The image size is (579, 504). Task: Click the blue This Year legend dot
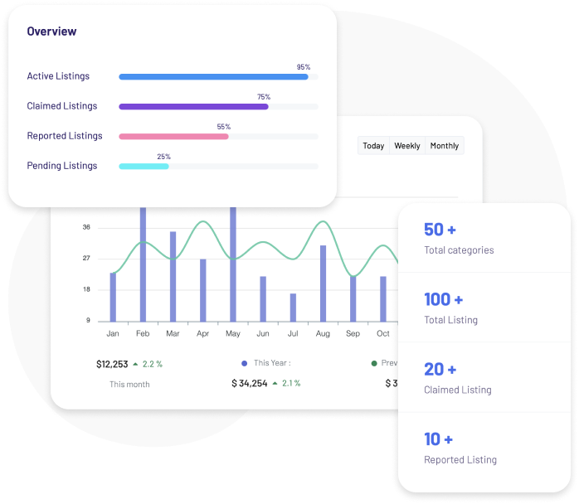point(244,363)
